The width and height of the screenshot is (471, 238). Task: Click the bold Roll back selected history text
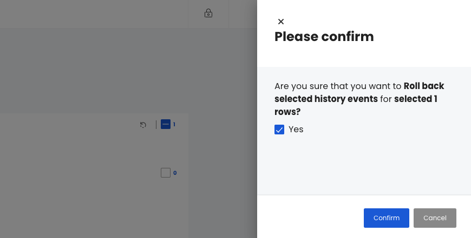pyautogui.click(x=359, y=92)
